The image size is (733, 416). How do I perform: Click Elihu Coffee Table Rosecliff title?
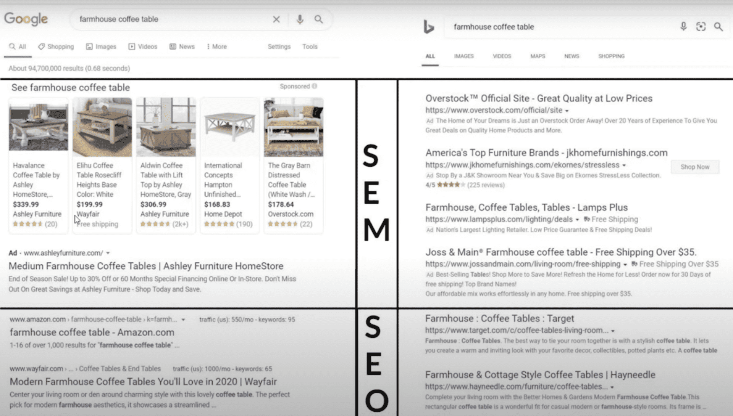point(99,180)
